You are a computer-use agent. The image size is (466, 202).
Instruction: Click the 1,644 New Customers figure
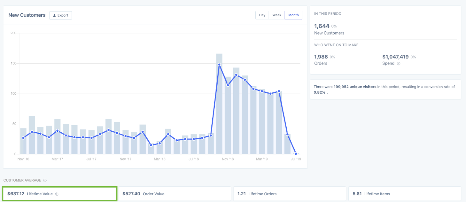point(322,26)
